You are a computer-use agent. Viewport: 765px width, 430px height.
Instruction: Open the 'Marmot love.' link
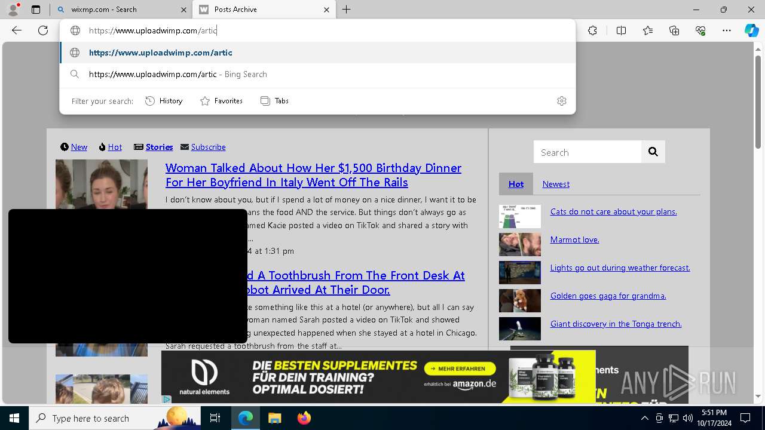574,239
